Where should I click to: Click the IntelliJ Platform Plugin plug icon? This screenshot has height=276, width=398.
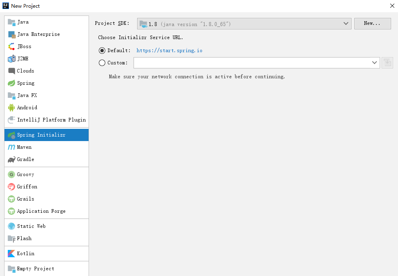(x=11, y=119)
